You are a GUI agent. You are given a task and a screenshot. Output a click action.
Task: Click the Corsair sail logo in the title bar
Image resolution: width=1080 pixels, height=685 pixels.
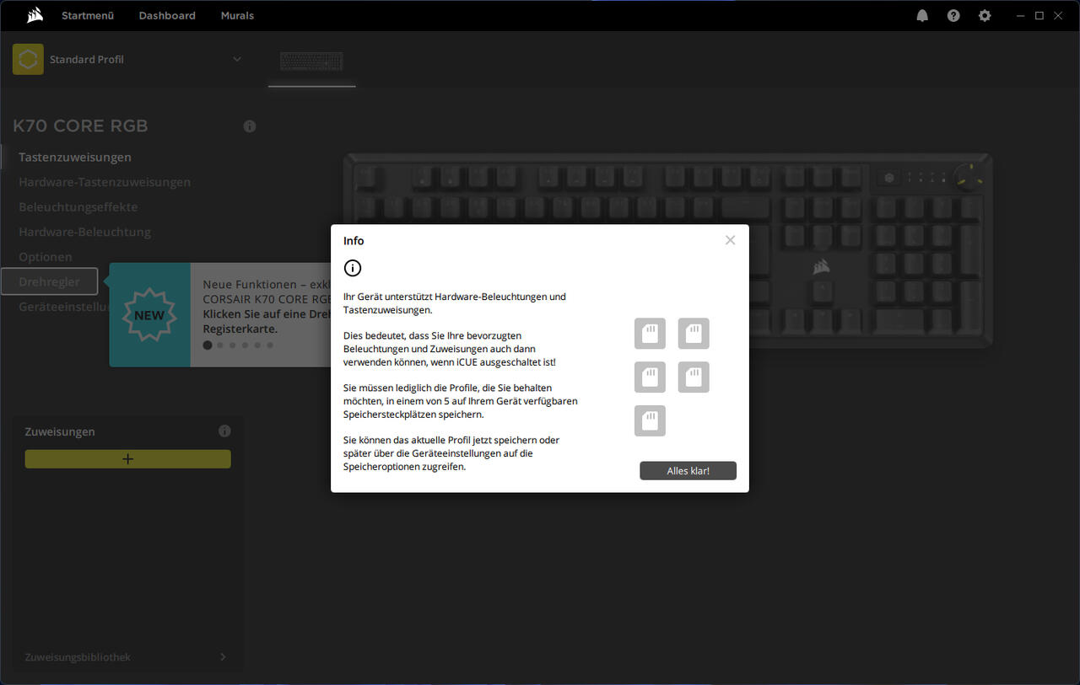35,15
